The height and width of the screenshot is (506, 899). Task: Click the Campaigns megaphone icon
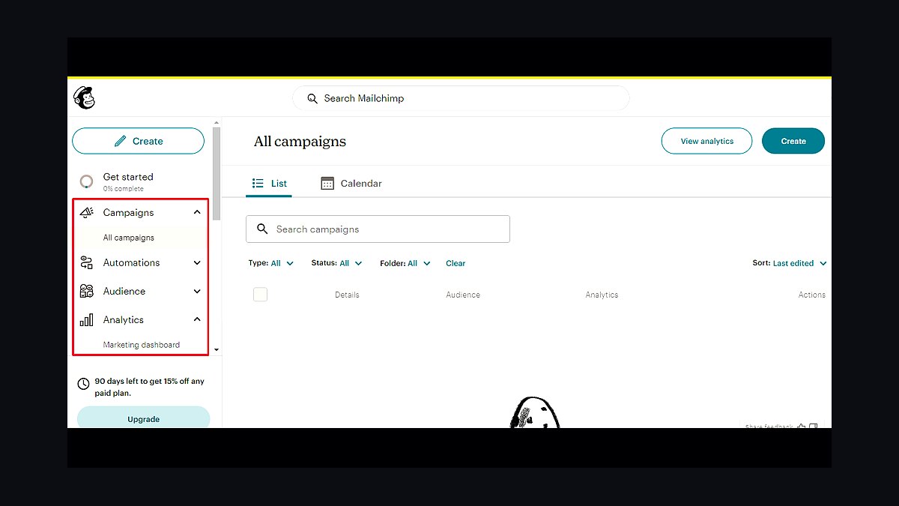(x=86, y=212)
